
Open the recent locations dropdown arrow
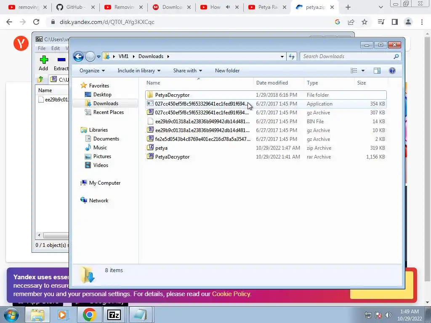tap(98, 57)
